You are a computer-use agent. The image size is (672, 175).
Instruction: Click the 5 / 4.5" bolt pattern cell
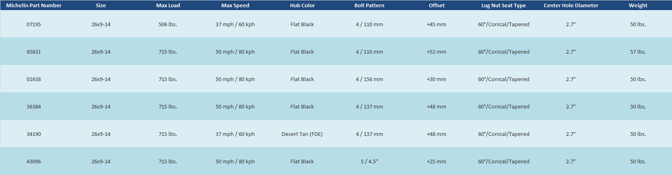click(369, 161)
